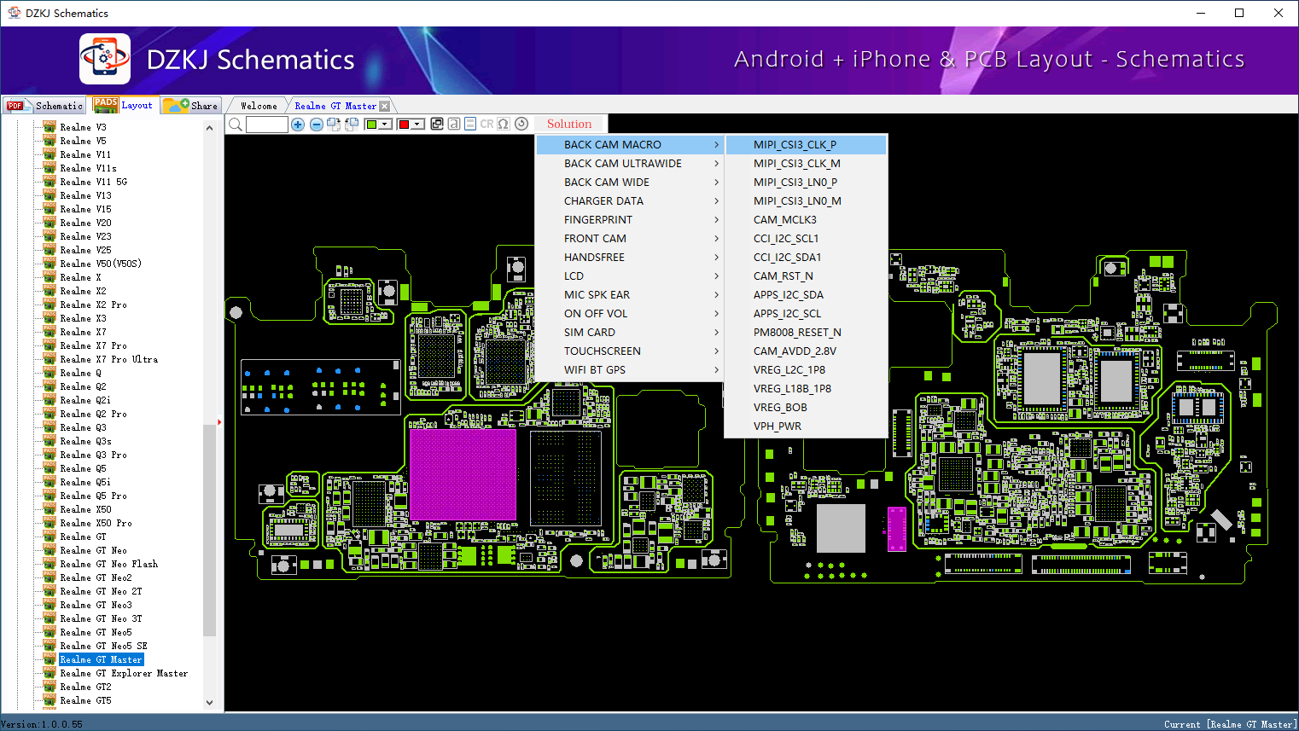The width and height of the screenshot is (1299, 731).
Task: Select Realme GT Neo3 in device list
Action: pyautogui.click(x=96, y=605)
